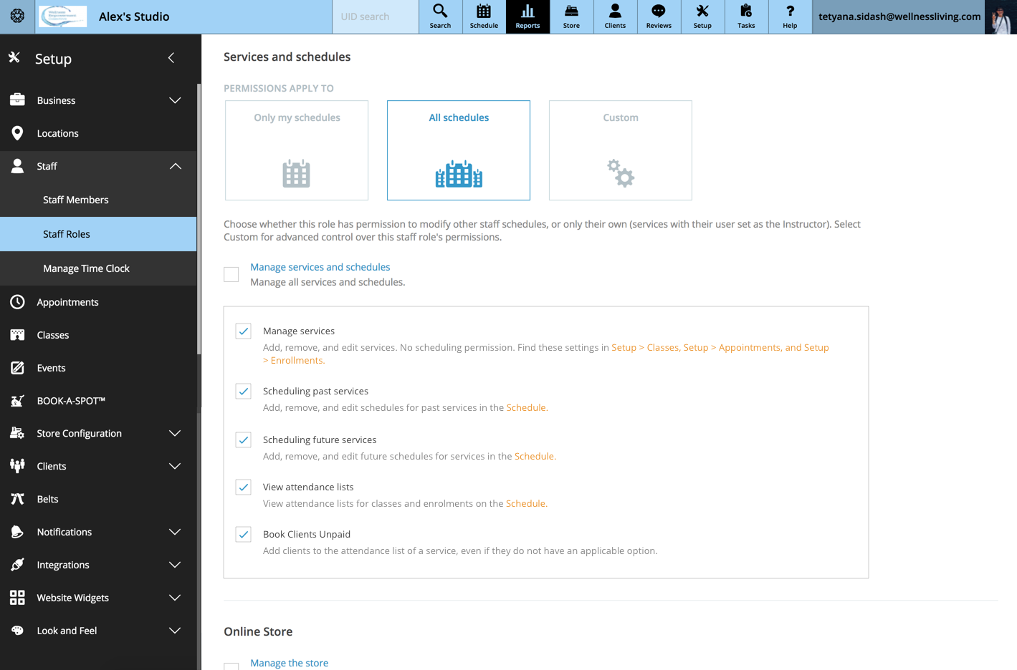Screen dimensions: 1017x670
Task: Click the account email tetyana.sidash@wellnessliving.com
Action: pyautogui.click(x=899, y=16)
